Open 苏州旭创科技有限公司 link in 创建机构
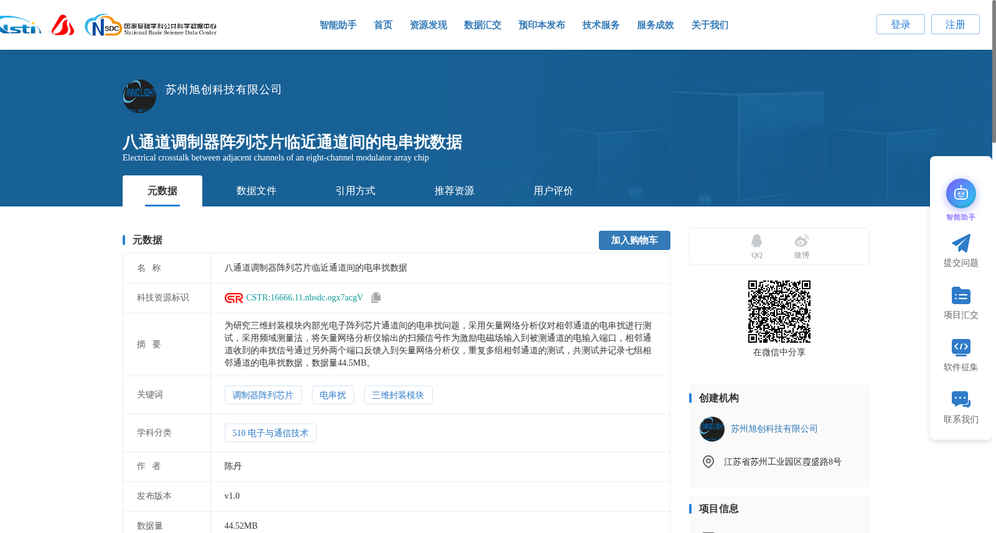The width and height of the screenshot is (996, 533). (774, 429)
